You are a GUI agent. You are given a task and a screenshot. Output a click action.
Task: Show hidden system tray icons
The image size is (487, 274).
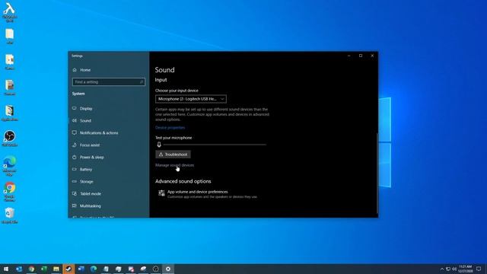click(x=441, y=269)
